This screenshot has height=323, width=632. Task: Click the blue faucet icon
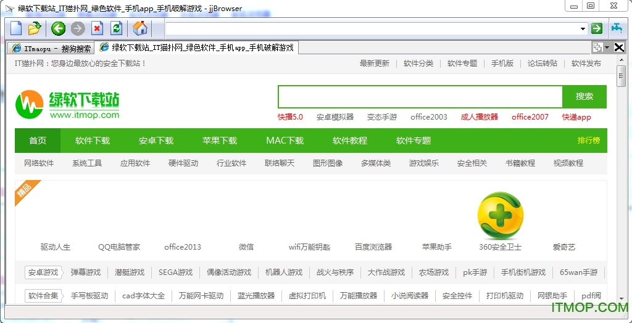[617, 28]
